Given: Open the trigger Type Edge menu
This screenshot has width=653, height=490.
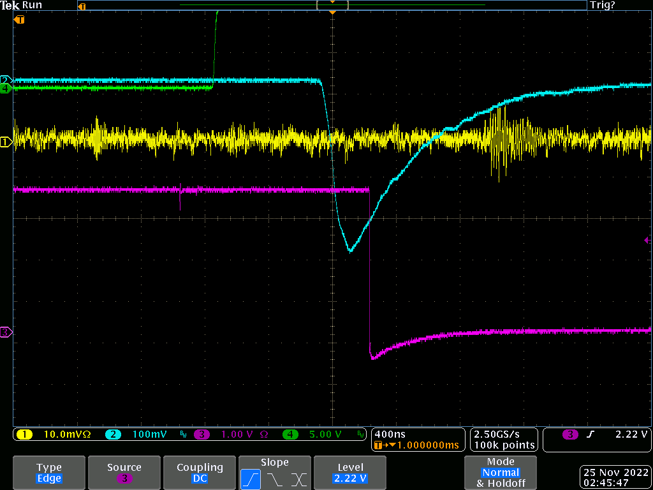Looking at the screenshot, I should (49, 473).
